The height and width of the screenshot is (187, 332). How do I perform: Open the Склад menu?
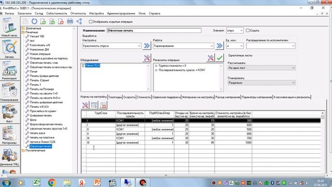(39, 14)
